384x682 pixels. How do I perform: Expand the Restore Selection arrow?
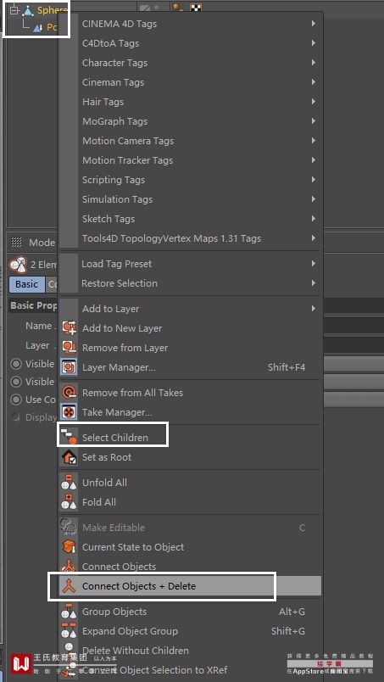[313, 283]
